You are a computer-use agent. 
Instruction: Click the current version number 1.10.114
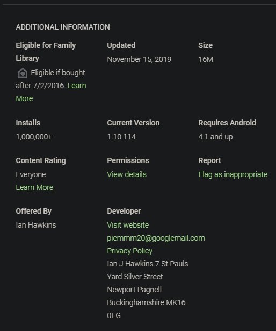[x=121, y=137]
